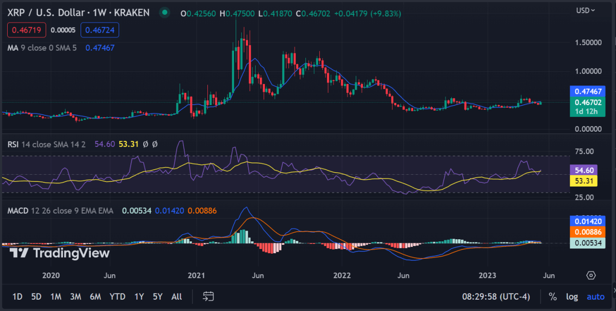Expand the USD currency dropdown
This screenshot has width=616, height=311.
click(586, 10)
